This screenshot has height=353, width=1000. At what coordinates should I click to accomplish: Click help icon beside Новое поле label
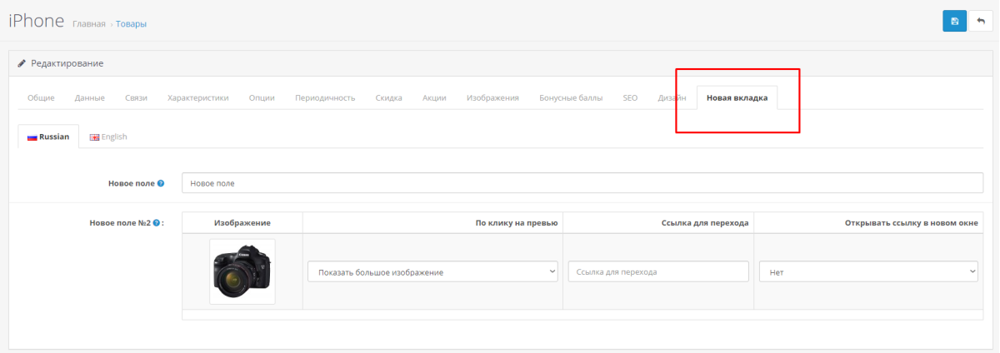click(161, 182)
